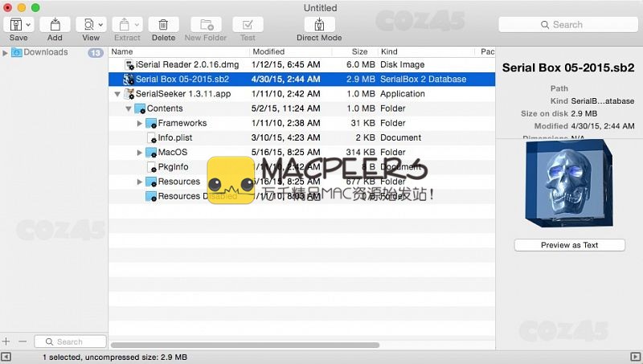Select iSerial Reader 2.0.16.dmg row
643x364 pixels.
(302, 65)
